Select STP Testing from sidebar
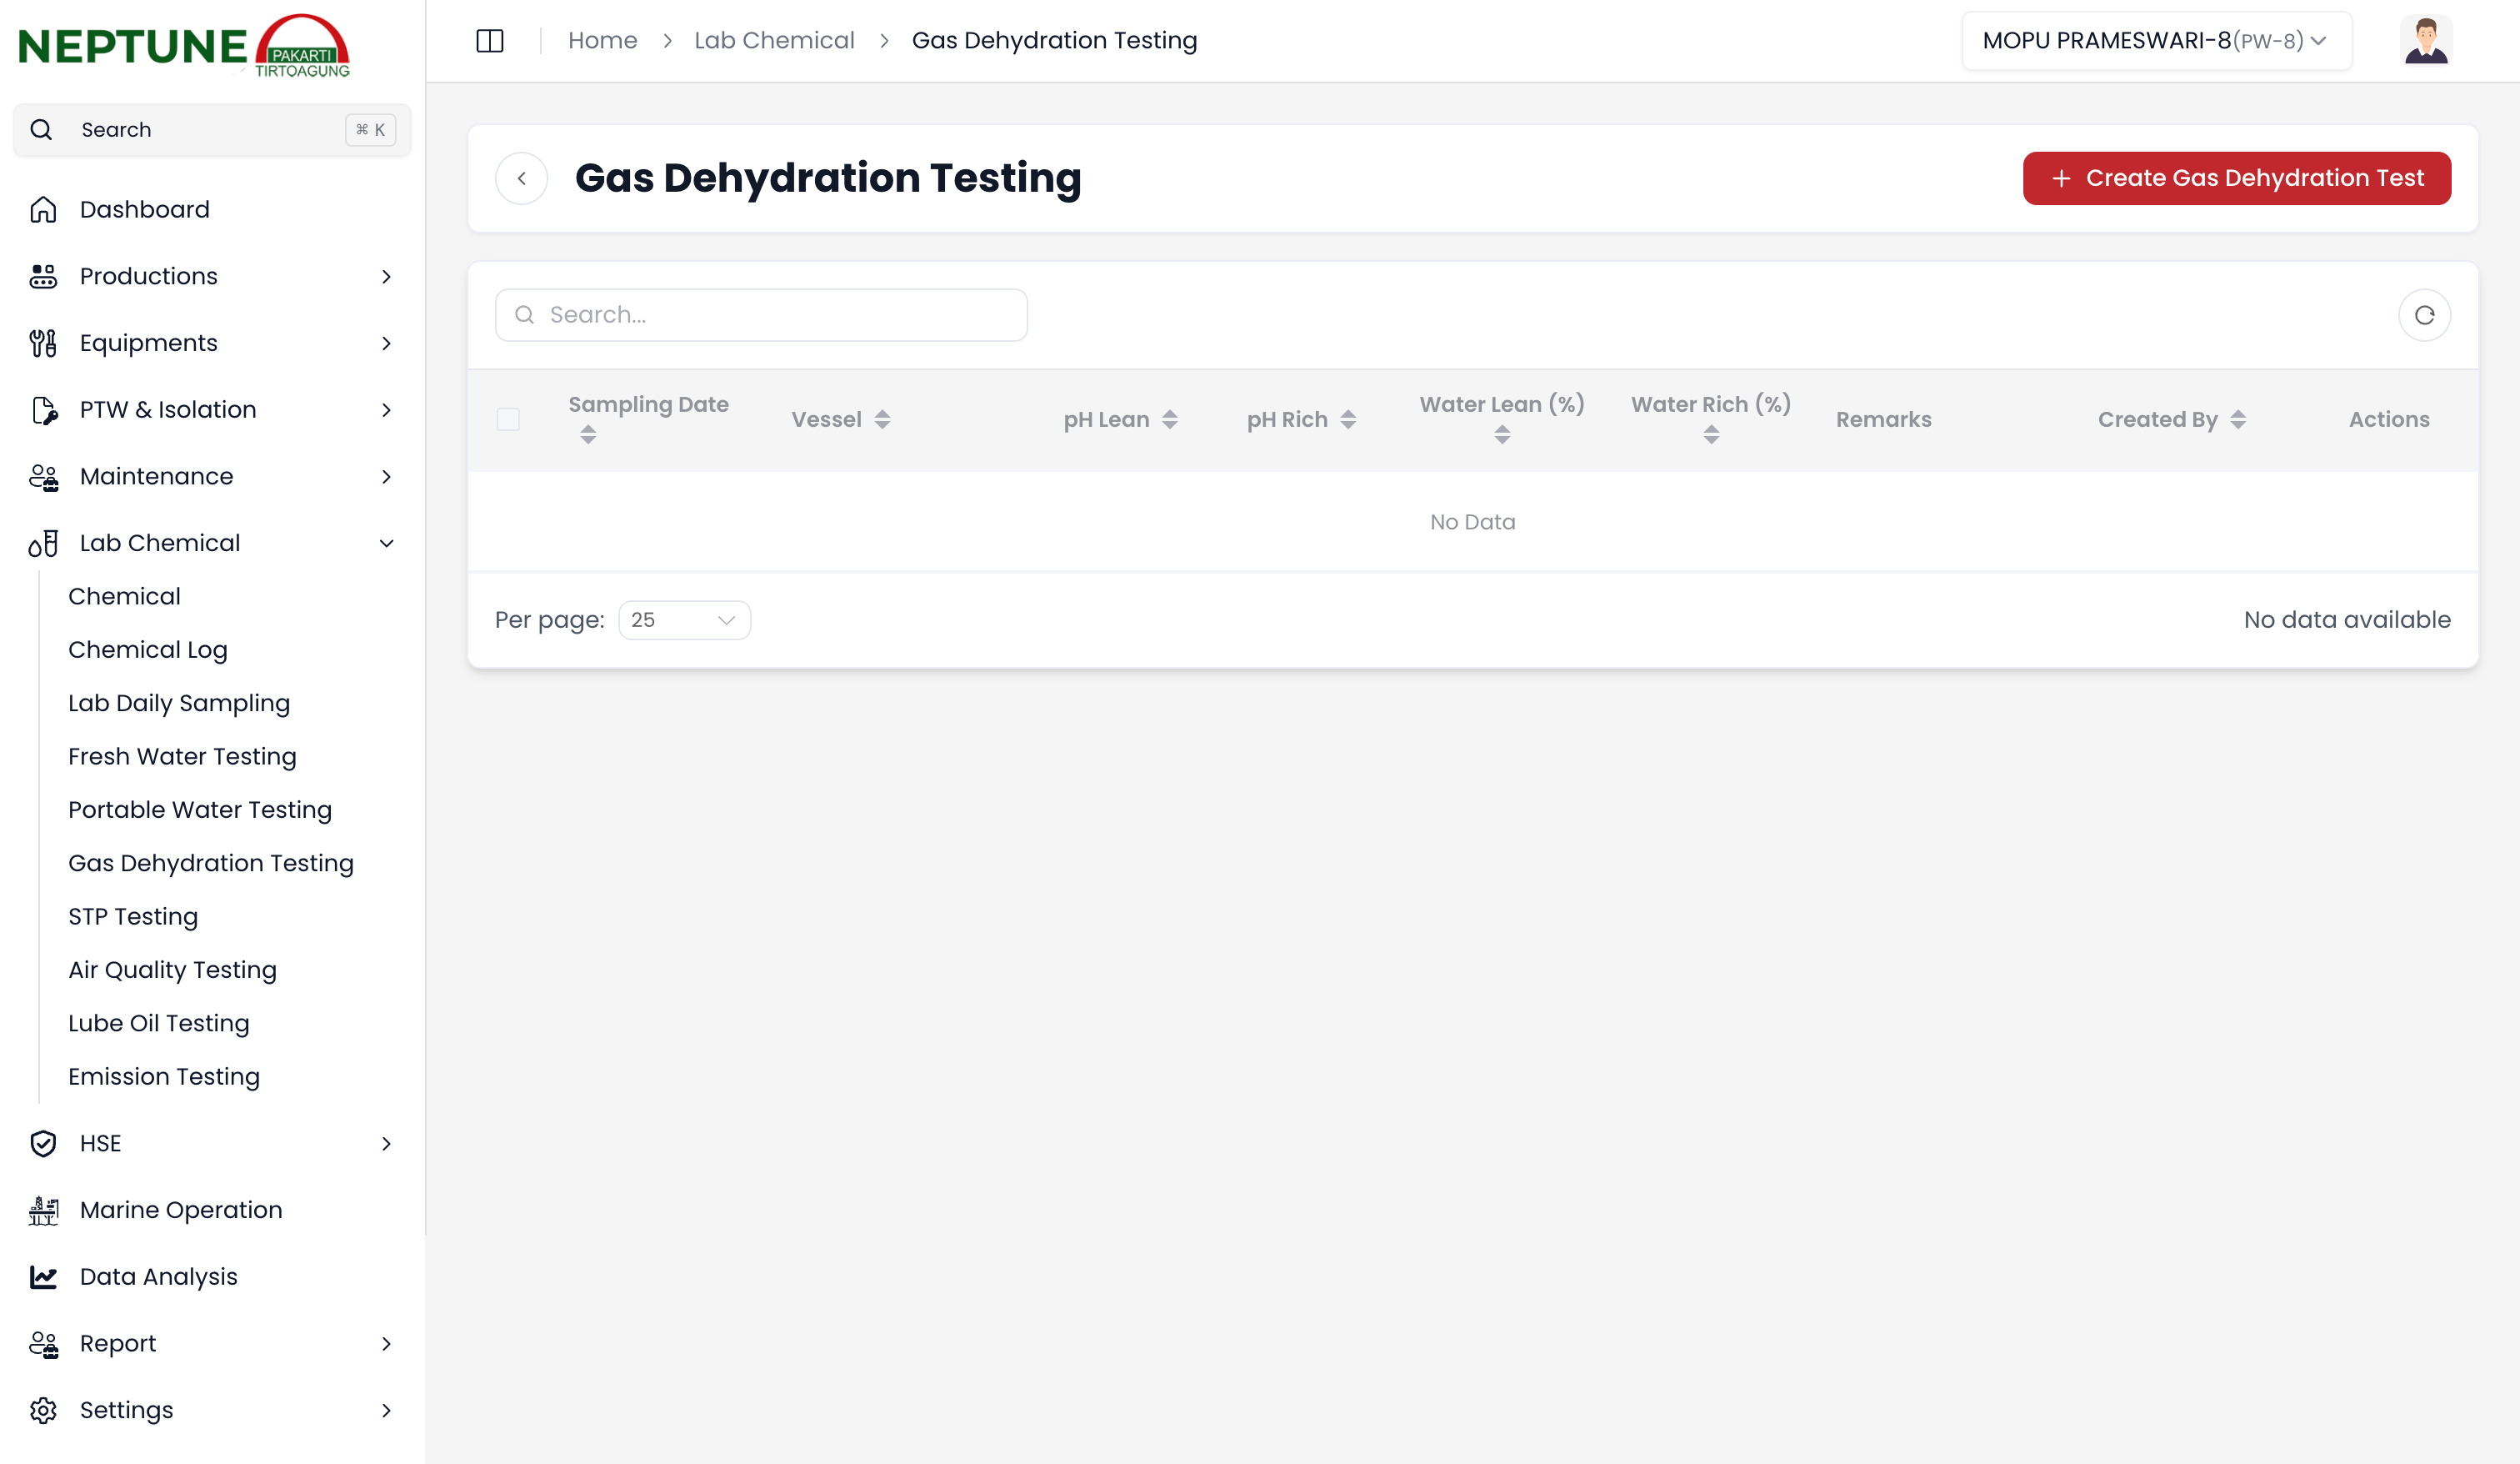The image size is (2520, 1464). [133, 915]
